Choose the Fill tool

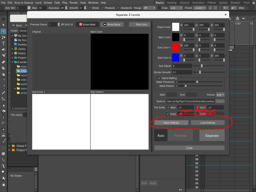pyautogui.click(x=3, y=49)
